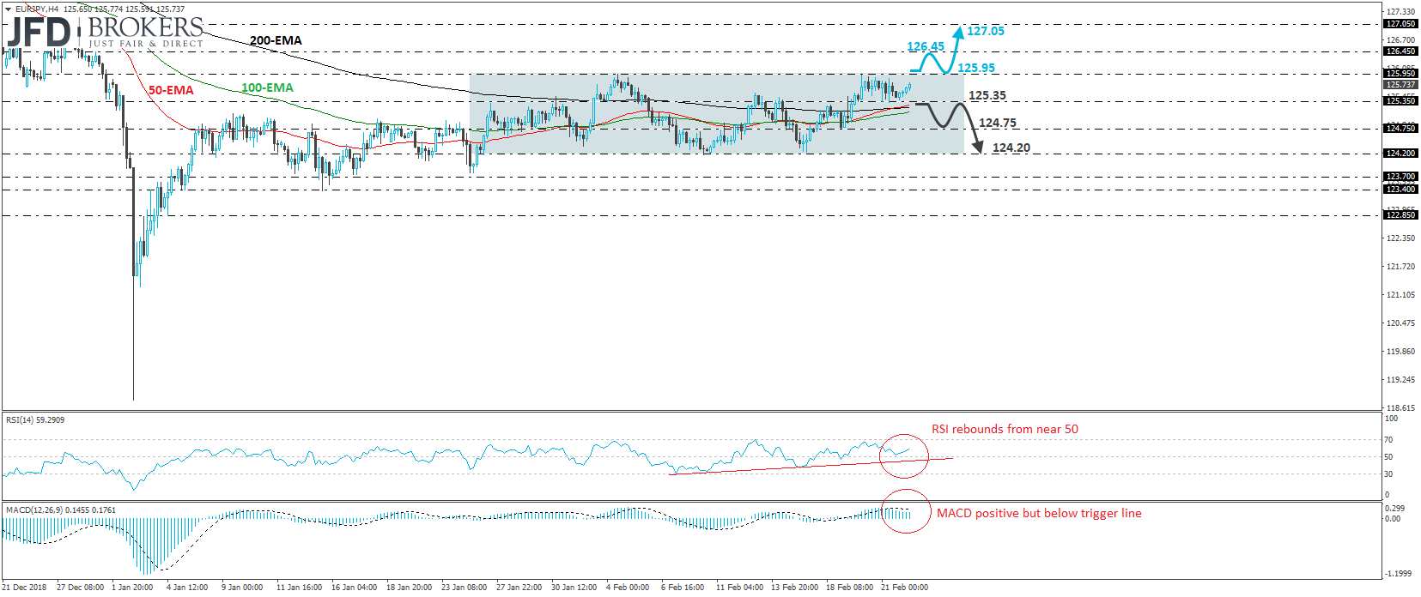
Task: Click the 124.200 support level axis tag
Action: (1400, 154)
